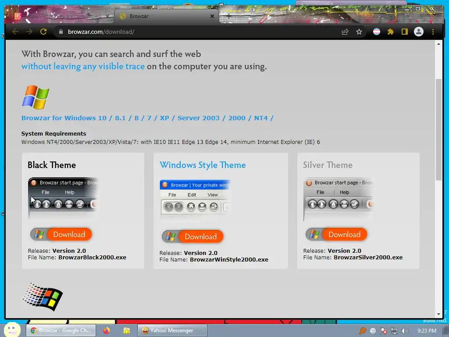The height and width of the screenshot is (337, 449).
Task: Click the padlock site info icon
Action: tap(61, 32)
